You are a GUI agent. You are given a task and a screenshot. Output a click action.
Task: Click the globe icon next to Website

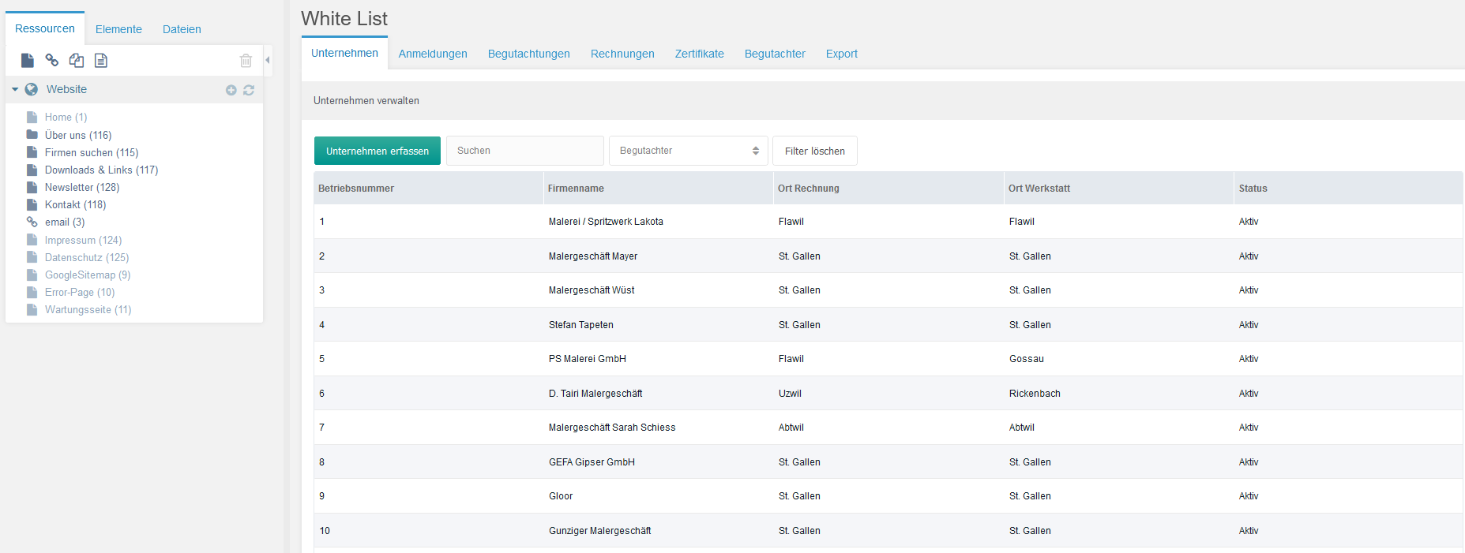point(32,90)
